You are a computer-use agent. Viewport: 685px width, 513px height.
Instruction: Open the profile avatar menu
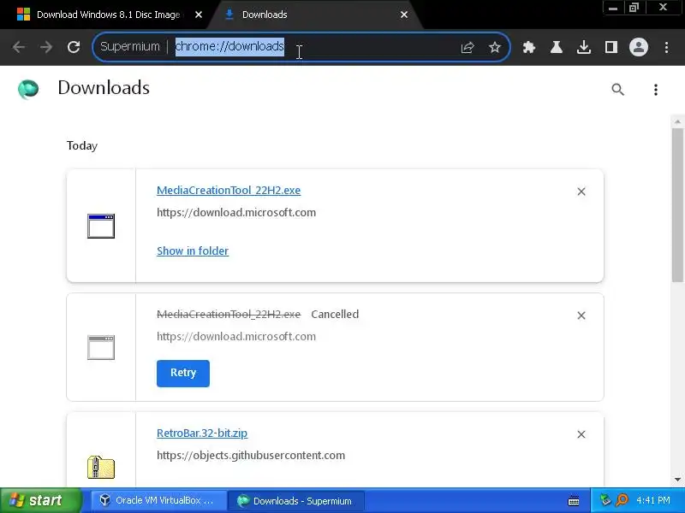click(x=638, y=47)
